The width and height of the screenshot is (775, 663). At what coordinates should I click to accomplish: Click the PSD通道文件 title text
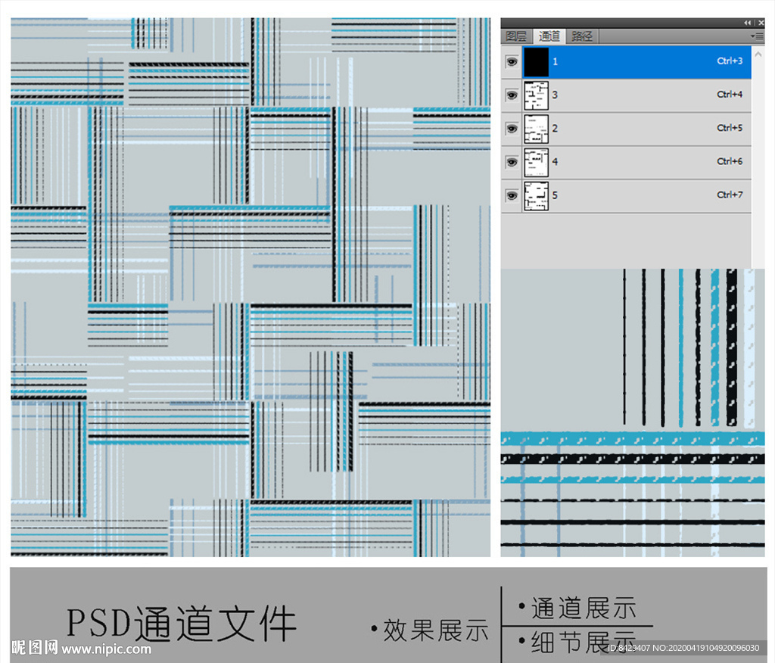tap(182, 624)
